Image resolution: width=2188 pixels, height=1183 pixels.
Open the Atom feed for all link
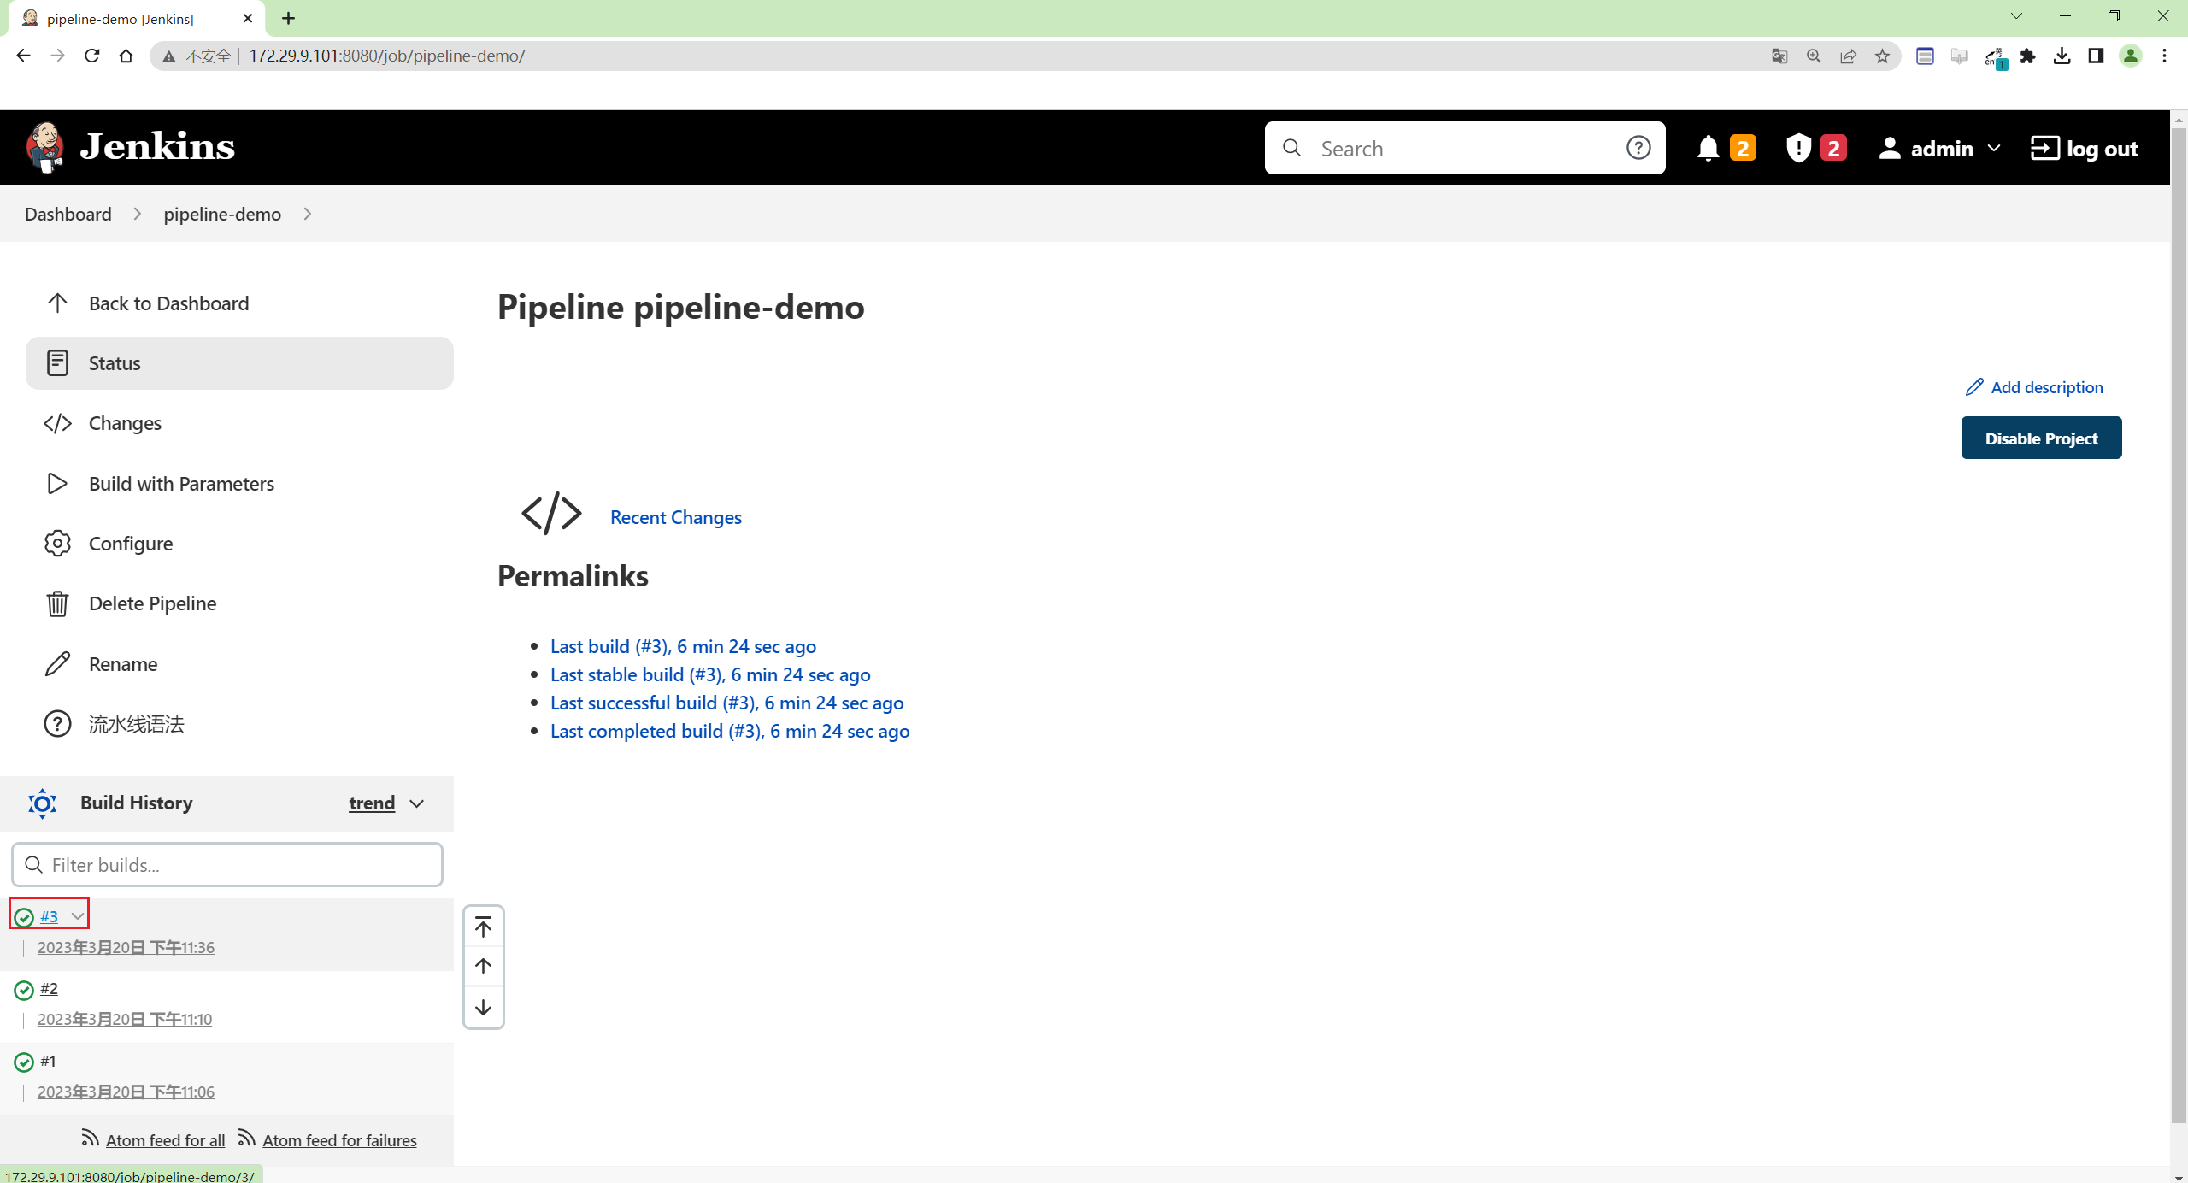(x=165, y=1140)
